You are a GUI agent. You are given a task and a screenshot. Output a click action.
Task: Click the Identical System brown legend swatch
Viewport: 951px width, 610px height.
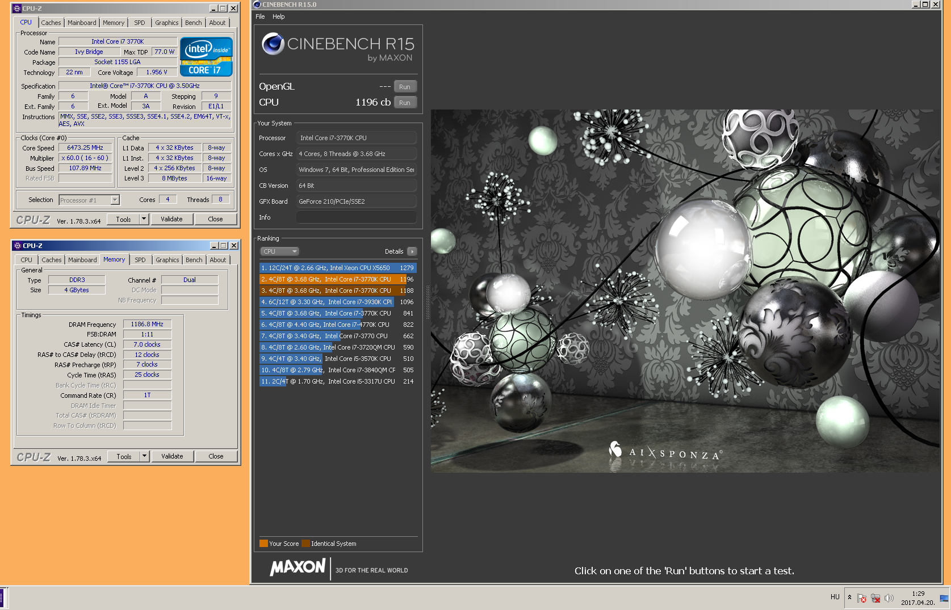pos(306,543)
